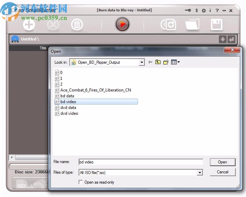
Task: Go back using the dialog's left arrow
Action: pyautogui.click(x=150, y=62)
